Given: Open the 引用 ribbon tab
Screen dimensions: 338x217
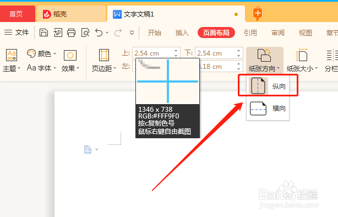Looking at the screenshot, I should point(250,33).
